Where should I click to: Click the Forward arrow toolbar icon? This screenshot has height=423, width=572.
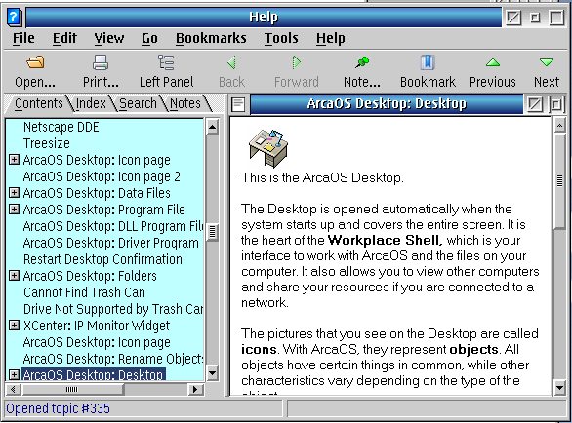point(296,62)
